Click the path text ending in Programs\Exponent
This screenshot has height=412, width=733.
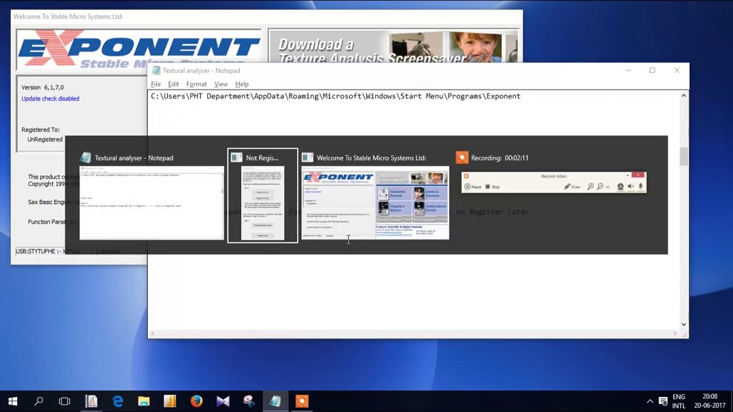(336, 96)
